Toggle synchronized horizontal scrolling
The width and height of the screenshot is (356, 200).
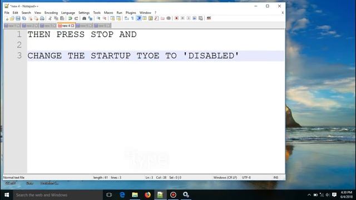click(118, 18)
